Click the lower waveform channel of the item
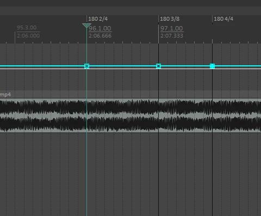The height and width of the screenshot is (216, 261). (130, 124)
